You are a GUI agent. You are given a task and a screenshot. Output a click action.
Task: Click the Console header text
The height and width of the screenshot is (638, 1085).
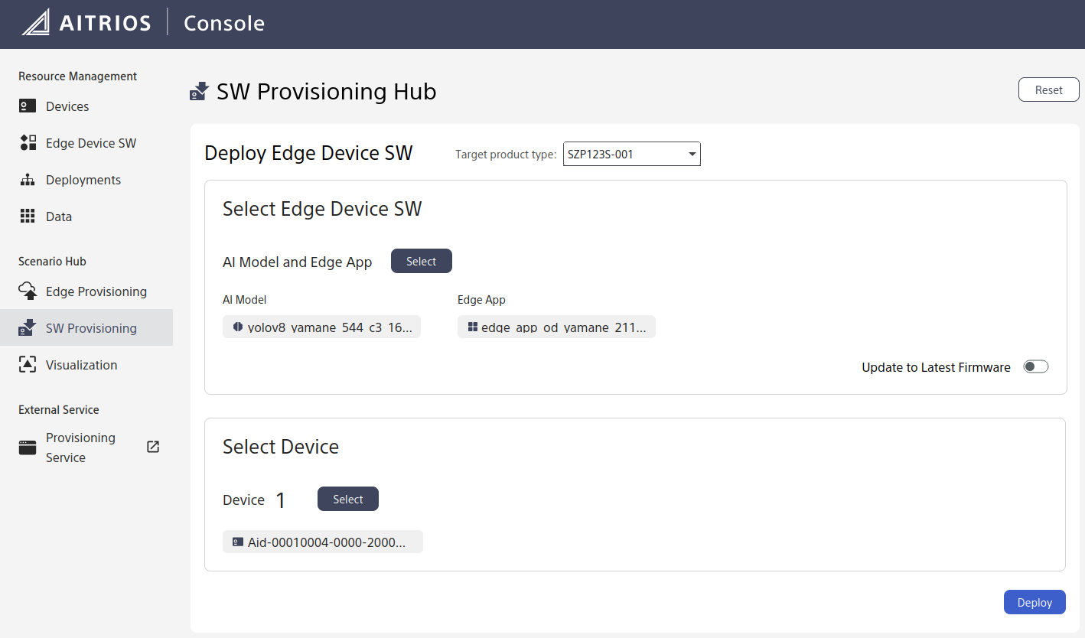(224, 23)
